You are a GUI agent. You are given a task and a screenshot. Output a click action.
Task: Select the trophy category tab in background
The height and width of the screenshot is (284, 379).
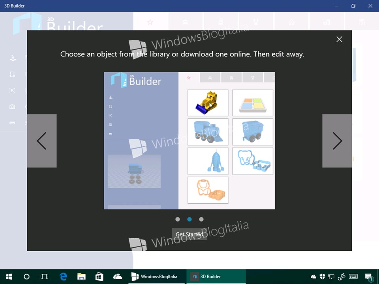pyautogui.click(x=256, y=22)
